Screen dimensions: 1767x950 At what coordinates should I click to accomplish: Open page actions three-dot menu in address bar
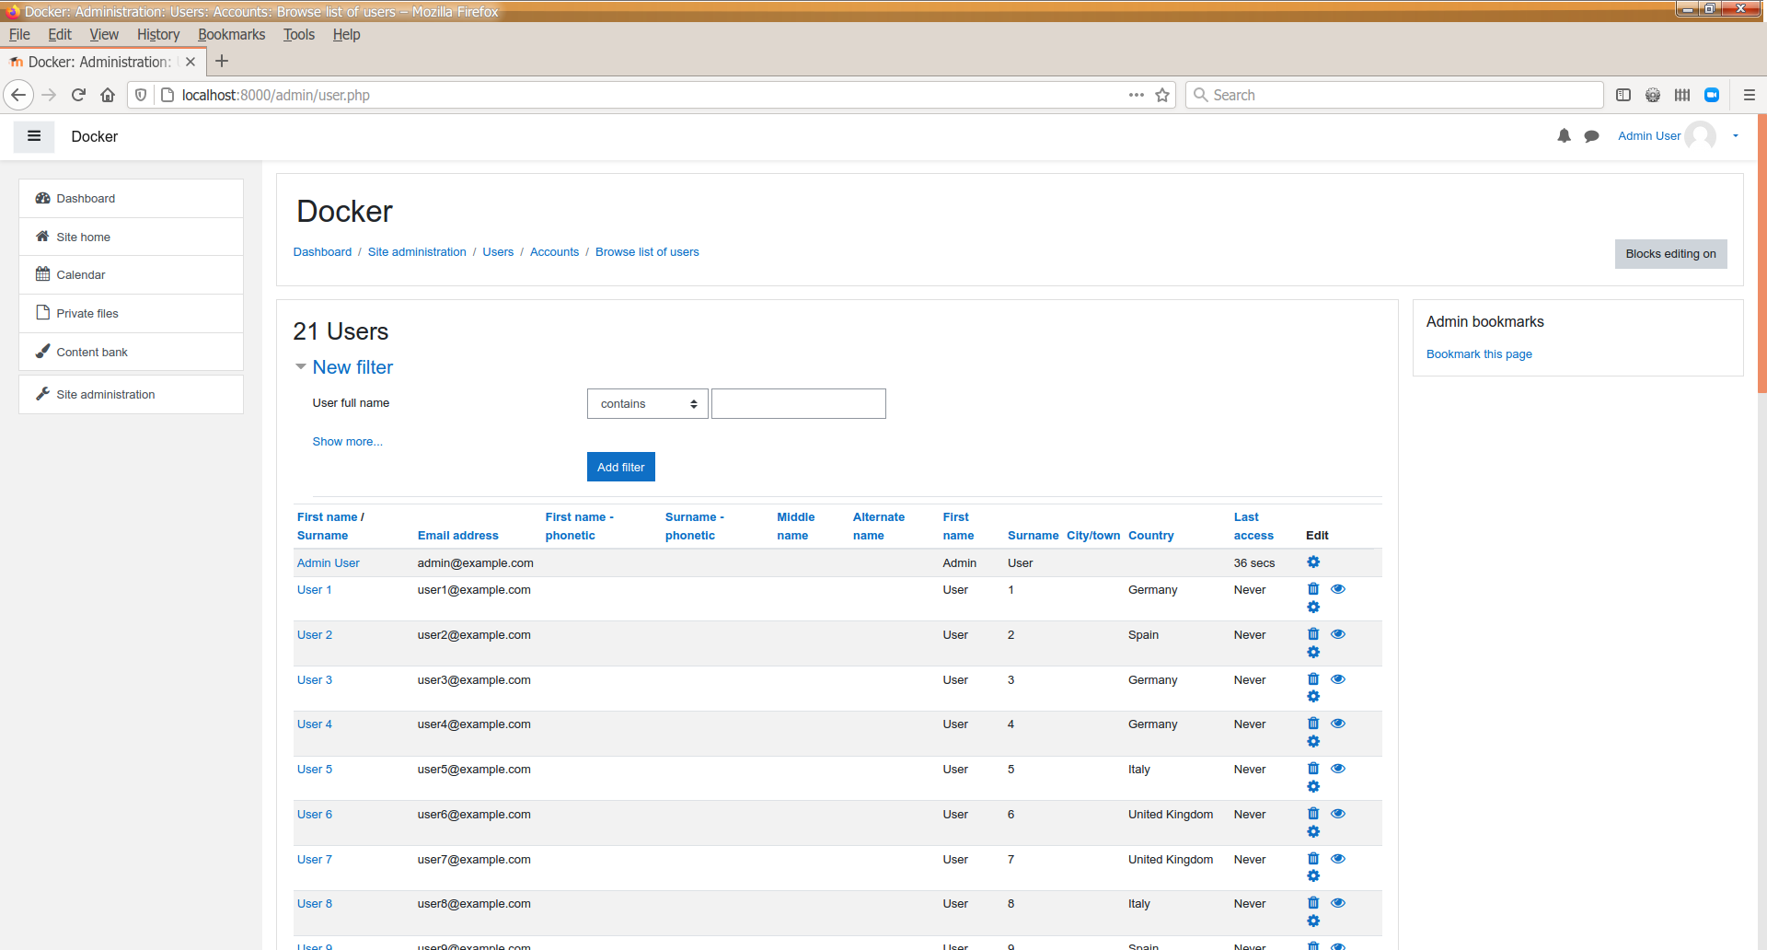pos(1137,95)
